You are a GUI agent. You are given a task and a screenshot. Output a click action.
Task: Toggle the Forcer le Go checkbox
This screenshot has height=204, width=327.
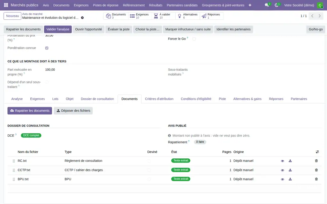pyautogui.click(x=194, y=39)
